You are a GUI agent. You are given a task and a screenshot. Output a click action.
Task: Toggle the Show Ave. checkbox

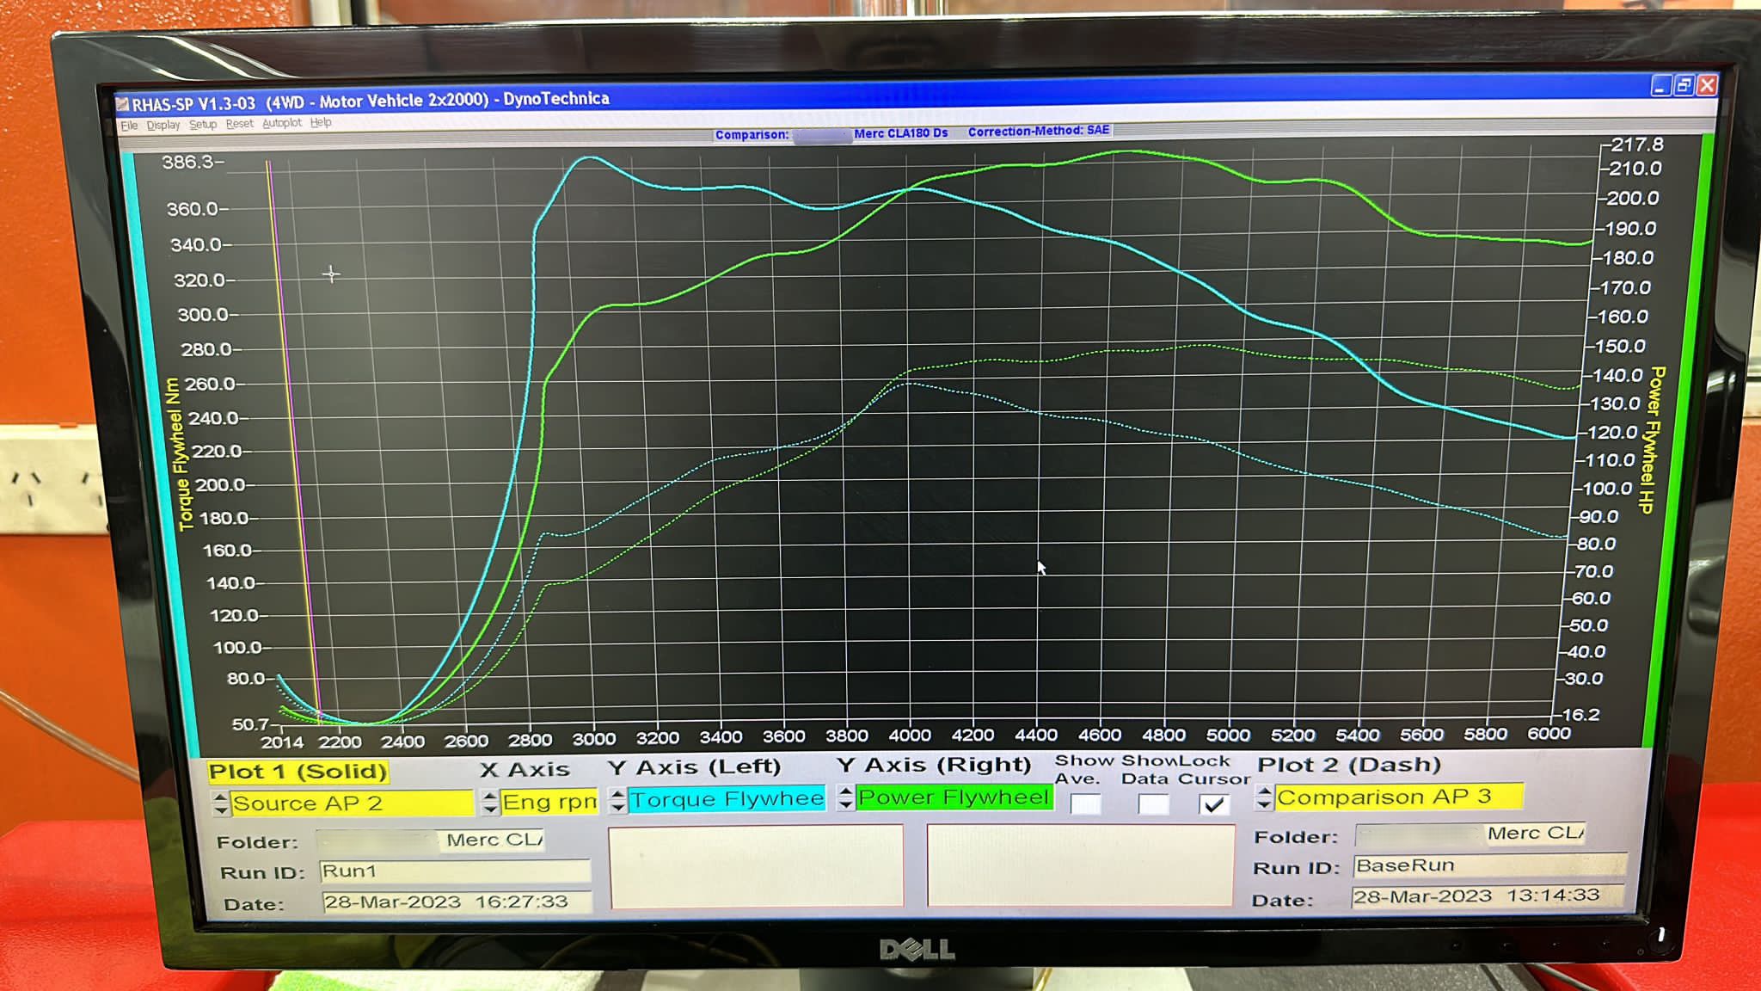(1085, 804)
